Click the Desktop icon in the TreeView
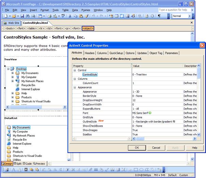The height and width of the screenshot is (178, 206). pos(12,69)
